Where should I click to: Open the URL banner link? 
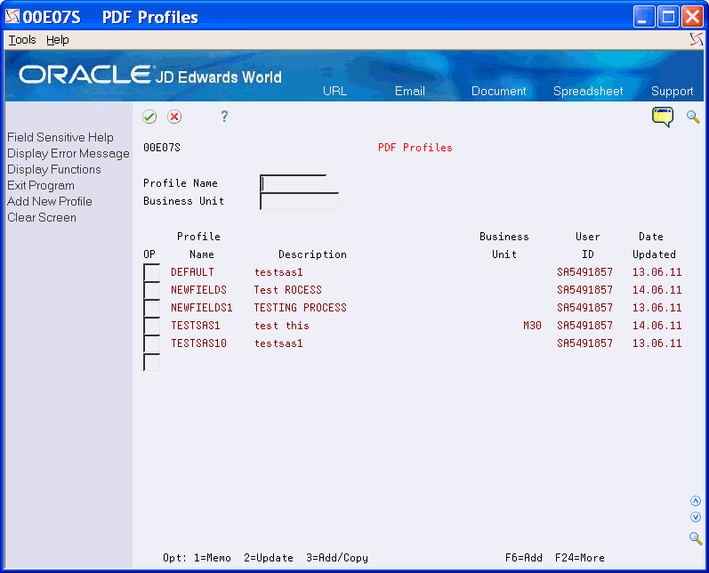[334, 91]
